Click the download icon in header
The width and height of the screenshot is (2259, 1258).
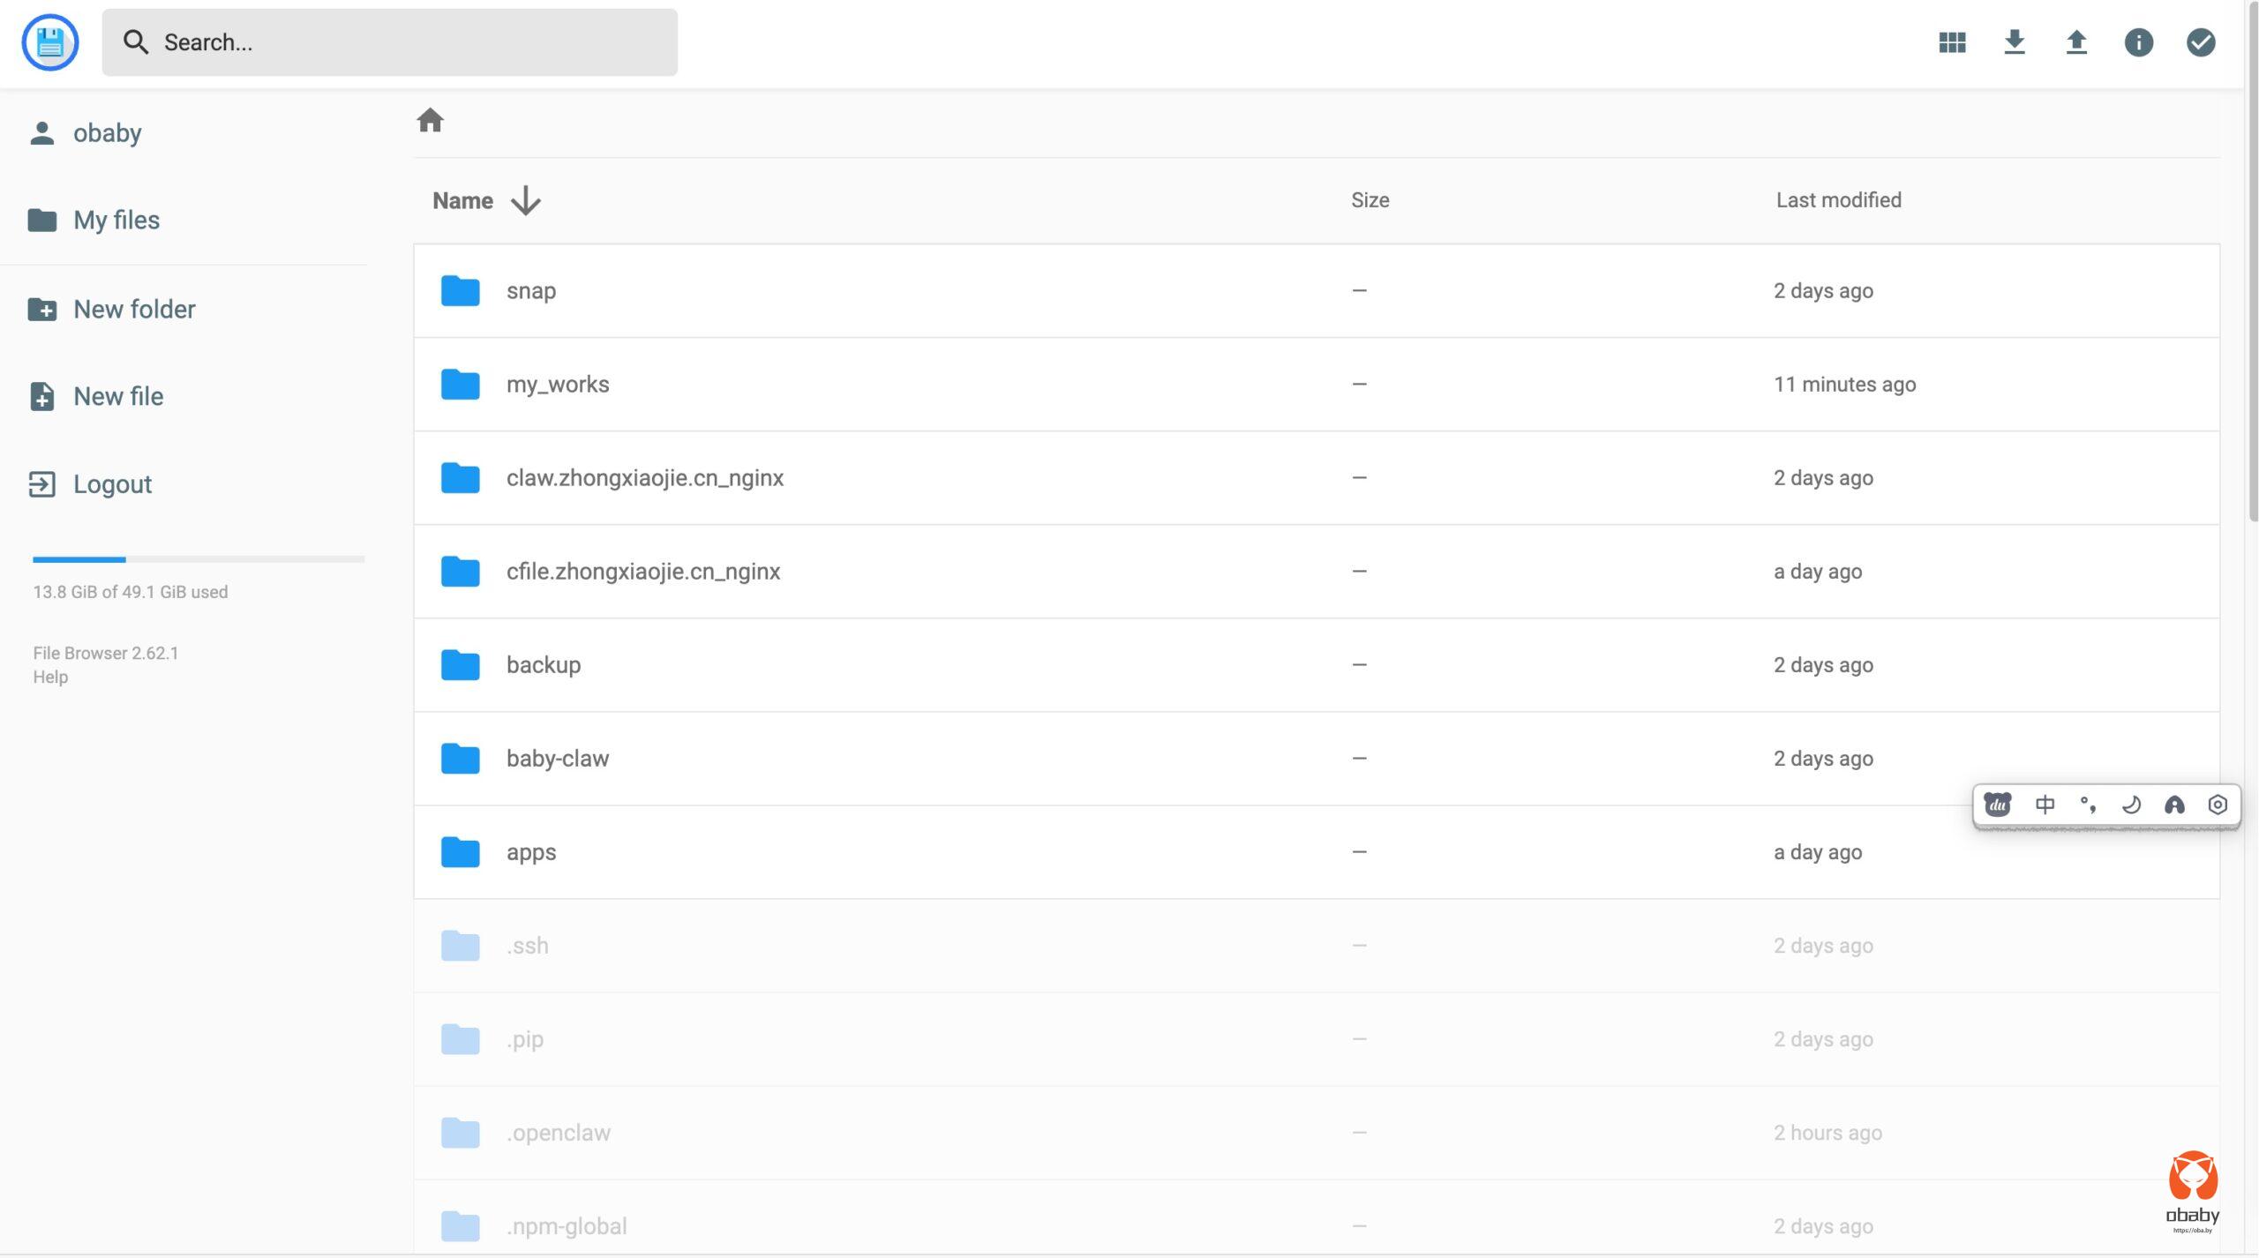[x=2014, y=42]
